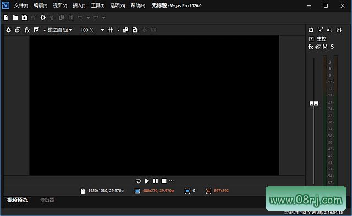The width and height of the screenshot is (352, 216).
Task: Click the Redo arrow icon
Action: pyautogui.click(x=96, y=18)
